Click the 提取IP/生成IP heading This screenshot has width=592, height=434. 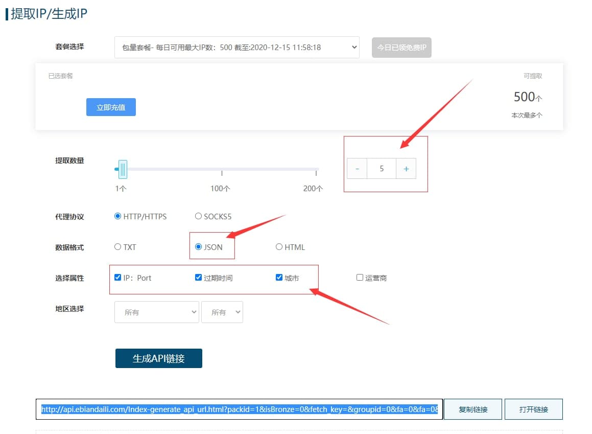(x=49, y=14)
